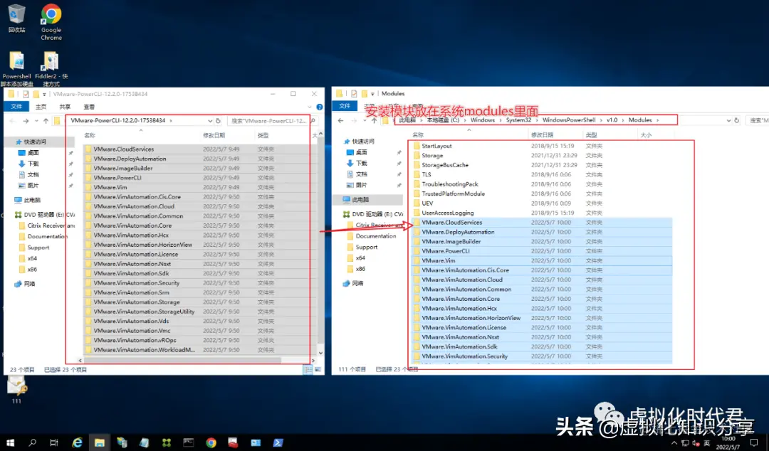This screenshot has height=451, width=769.
Task: Open Command Prompt from the taskbar
Action: coord(187,442)
